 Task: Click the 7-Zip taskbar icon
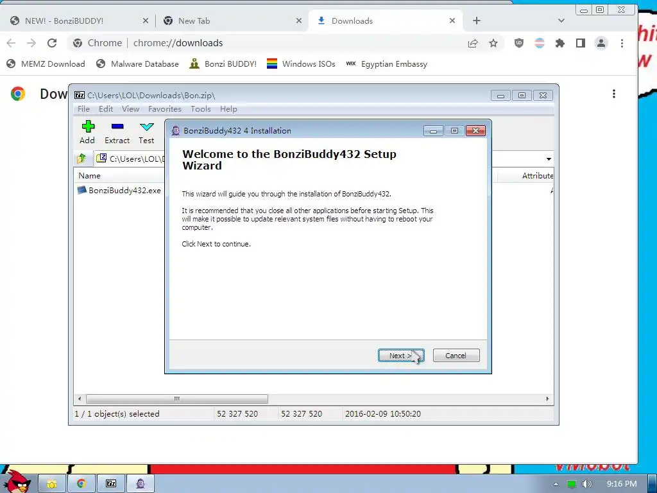click(111, 484)
